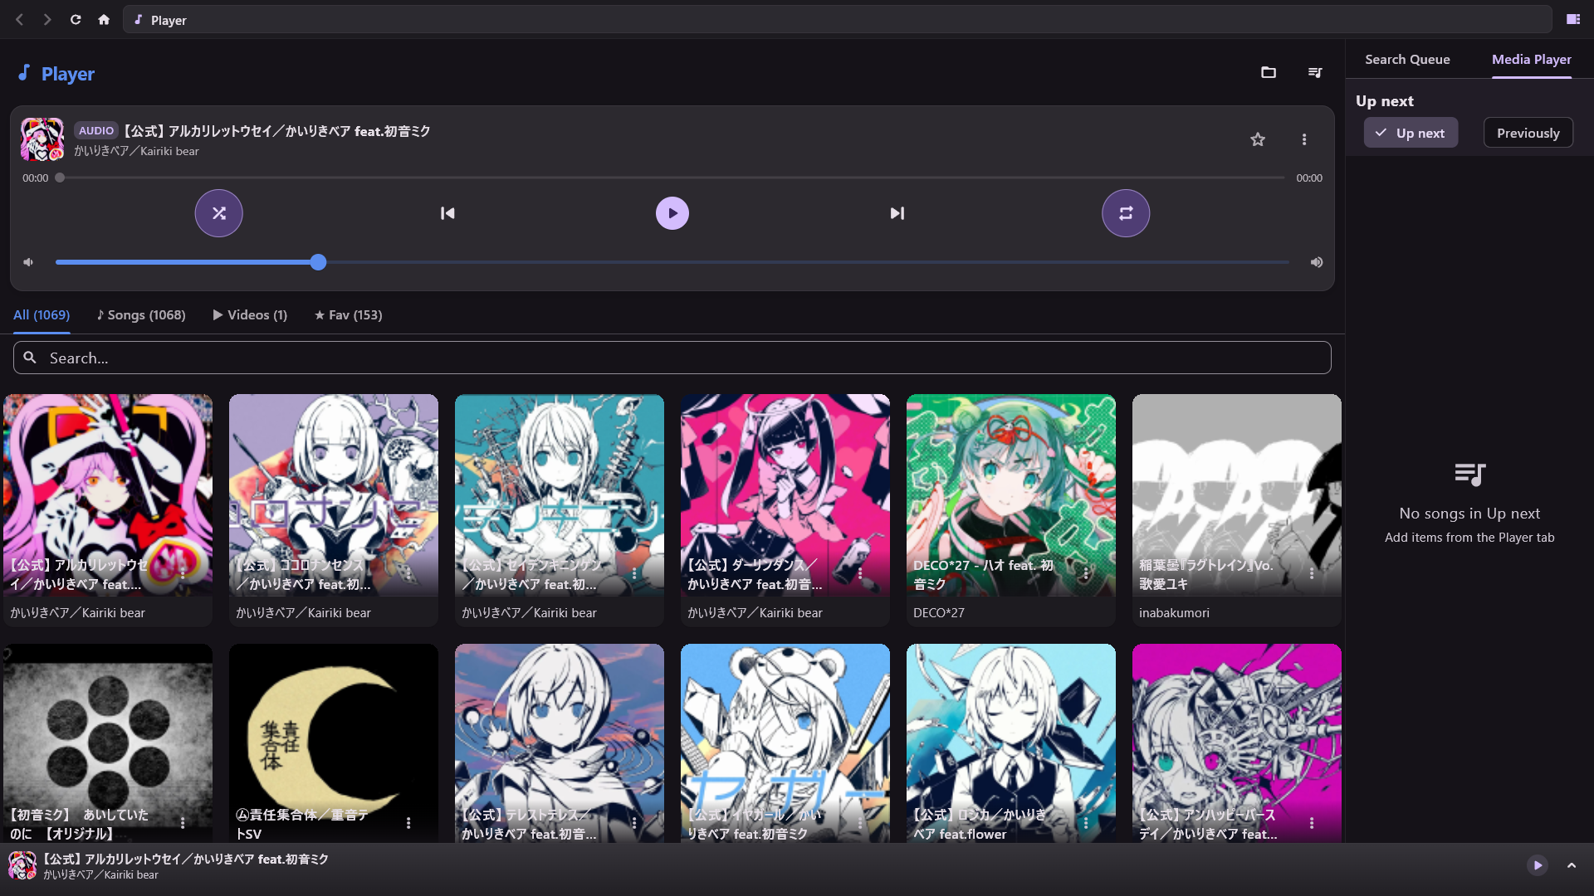
Task: Skip to the next track
Action: click(897, 213)
